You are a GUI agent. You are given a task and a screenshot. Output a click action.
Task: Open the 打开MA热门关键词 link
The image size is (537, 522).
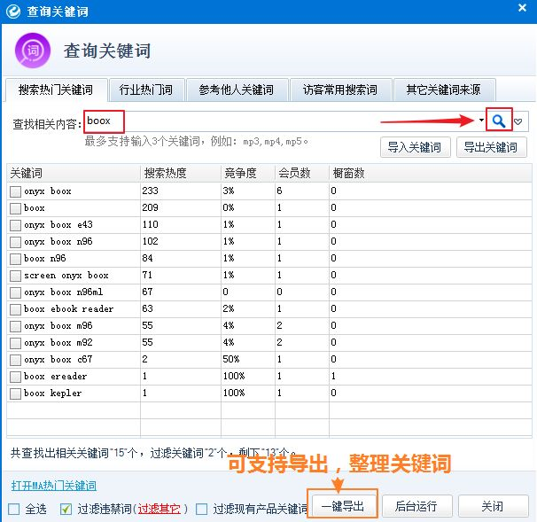click(x=54, y=486)
